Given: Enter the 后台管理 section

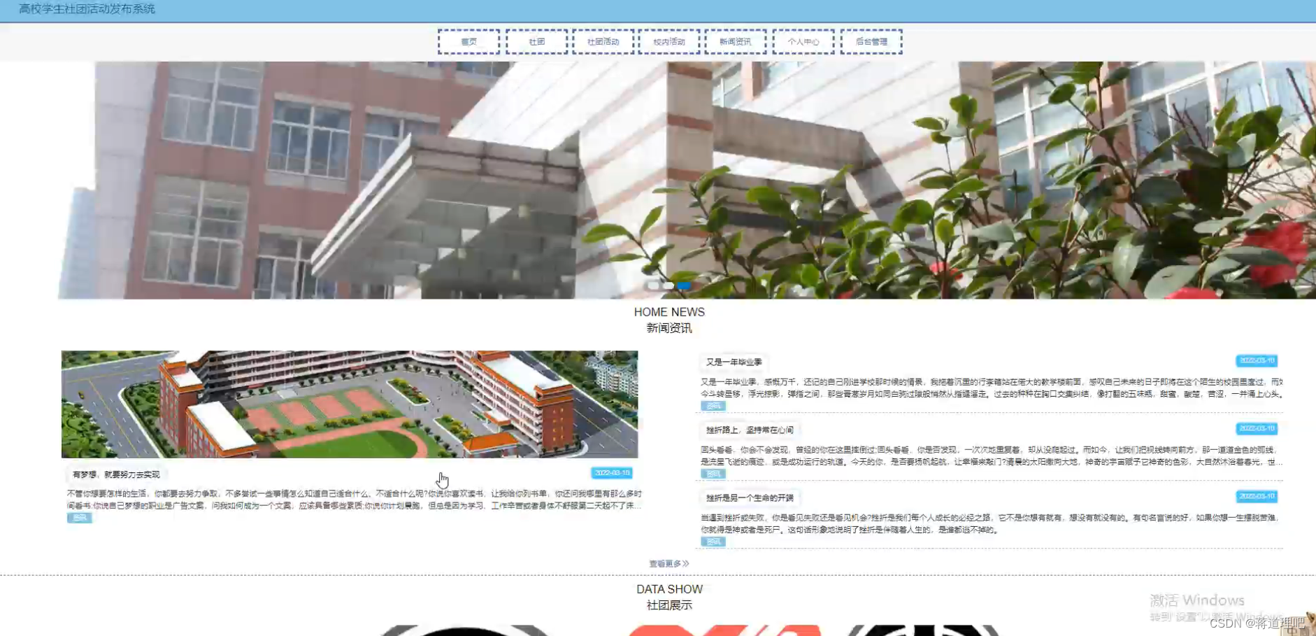Looking at the screenshot, I should (871, 41).
